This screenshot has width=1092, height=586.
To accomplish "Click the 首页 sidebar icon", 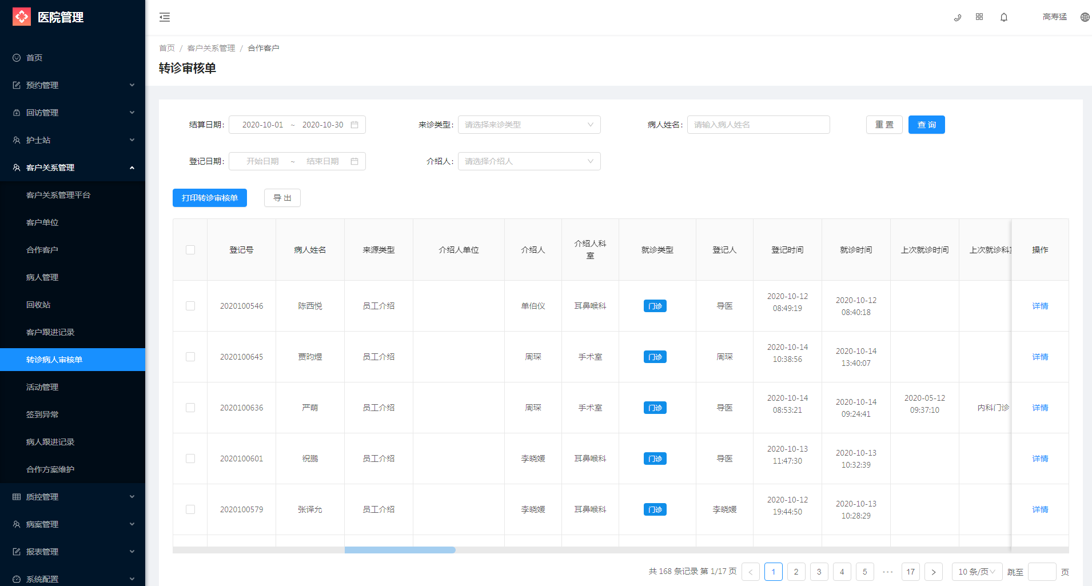I will click(x=17, y=58).
